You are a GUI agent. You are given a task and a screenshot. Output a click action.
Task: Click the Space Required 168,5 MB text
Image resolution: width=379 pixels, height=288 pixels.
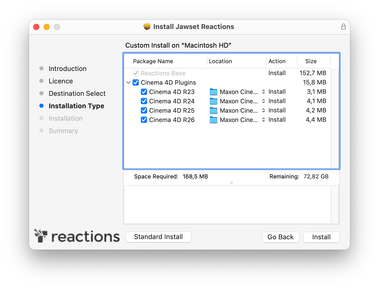[x=171, y=177]
